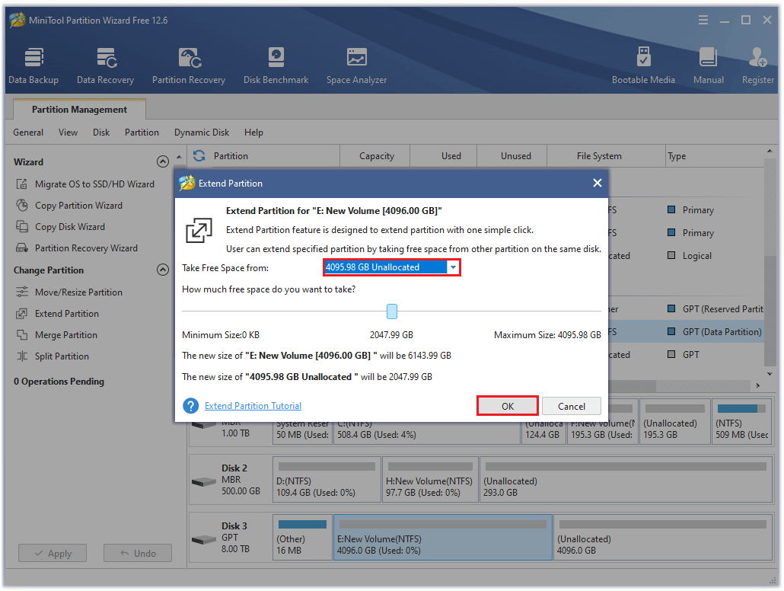The width and height of the screenshot is (784, 591).
Task: Click the Apply button
Action: pos(53,553)
